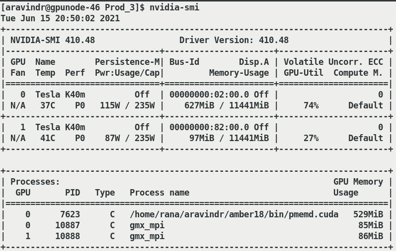Click the nvidia-smi command text

[x=174, y=7]
